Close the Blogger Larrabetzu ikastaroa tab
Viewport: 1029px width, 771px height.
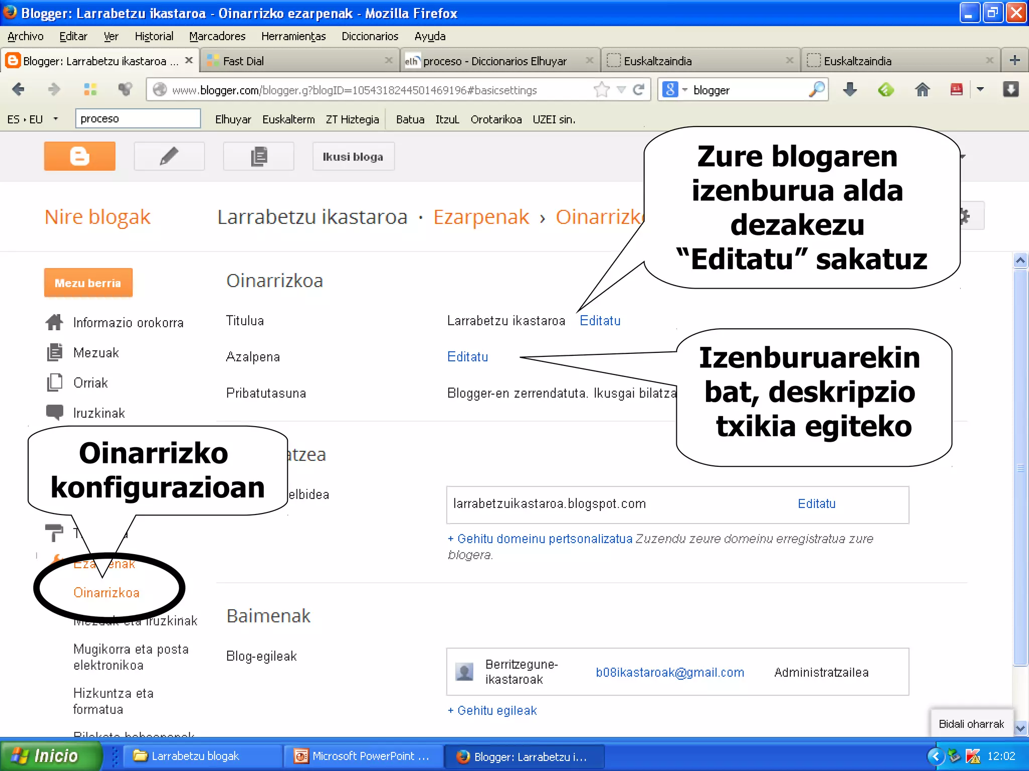pos(189,60)
